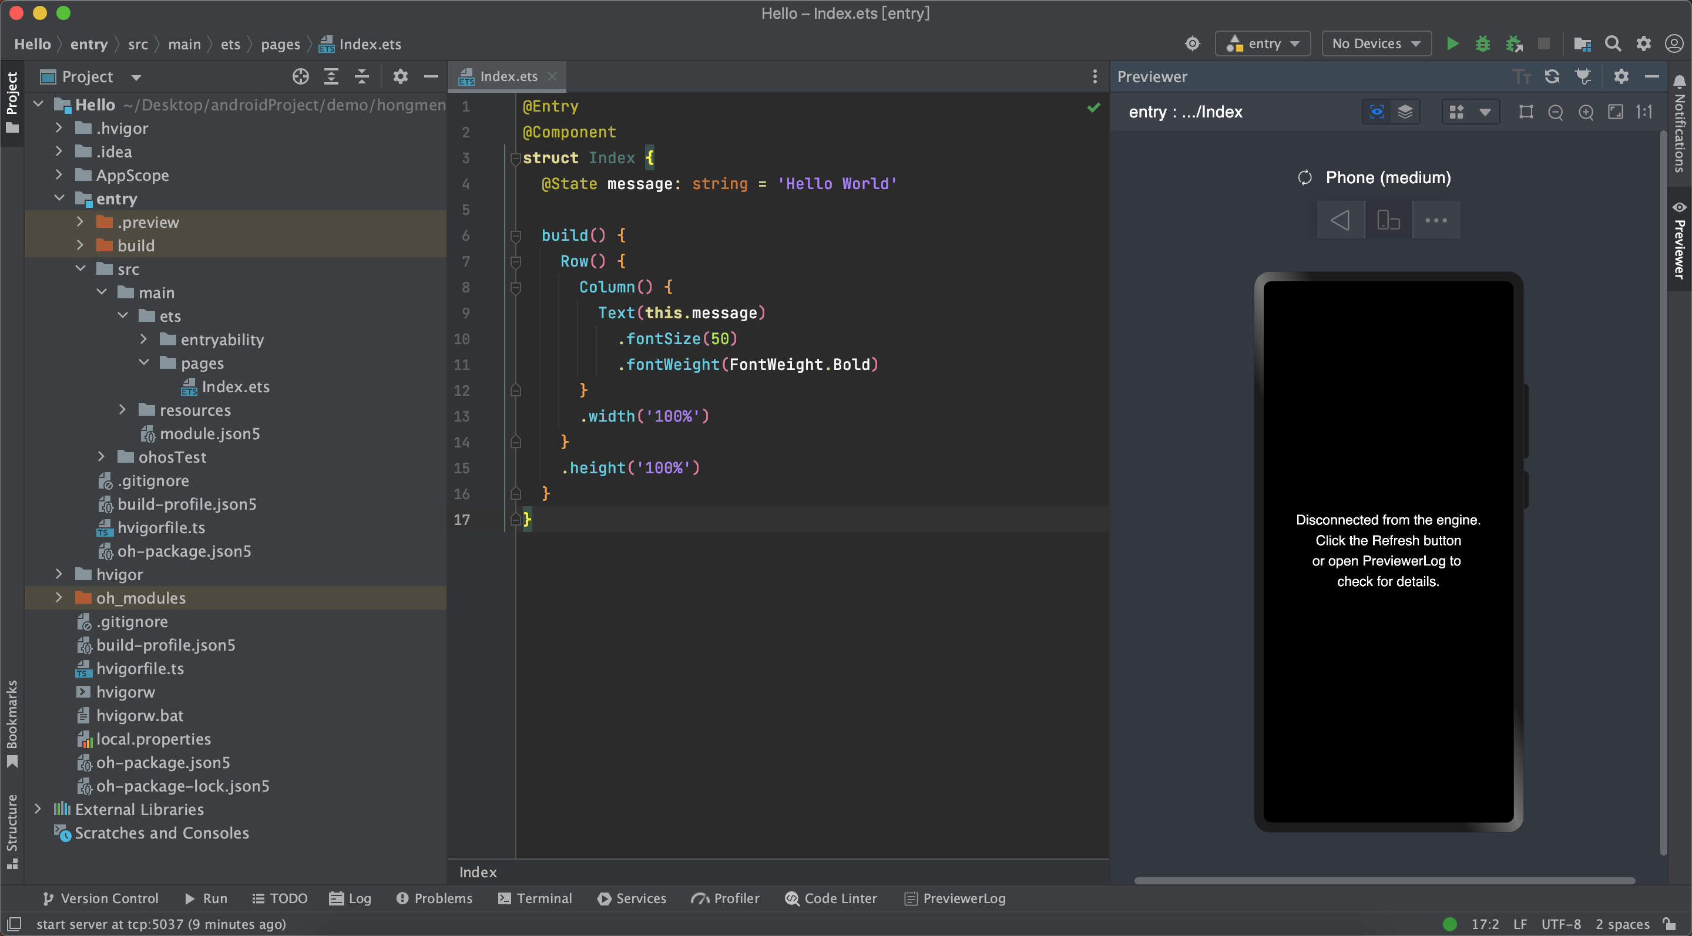This screenshot has width=1692, height=936.
Task: Click the user account avatar icon
Action: 1674,44
